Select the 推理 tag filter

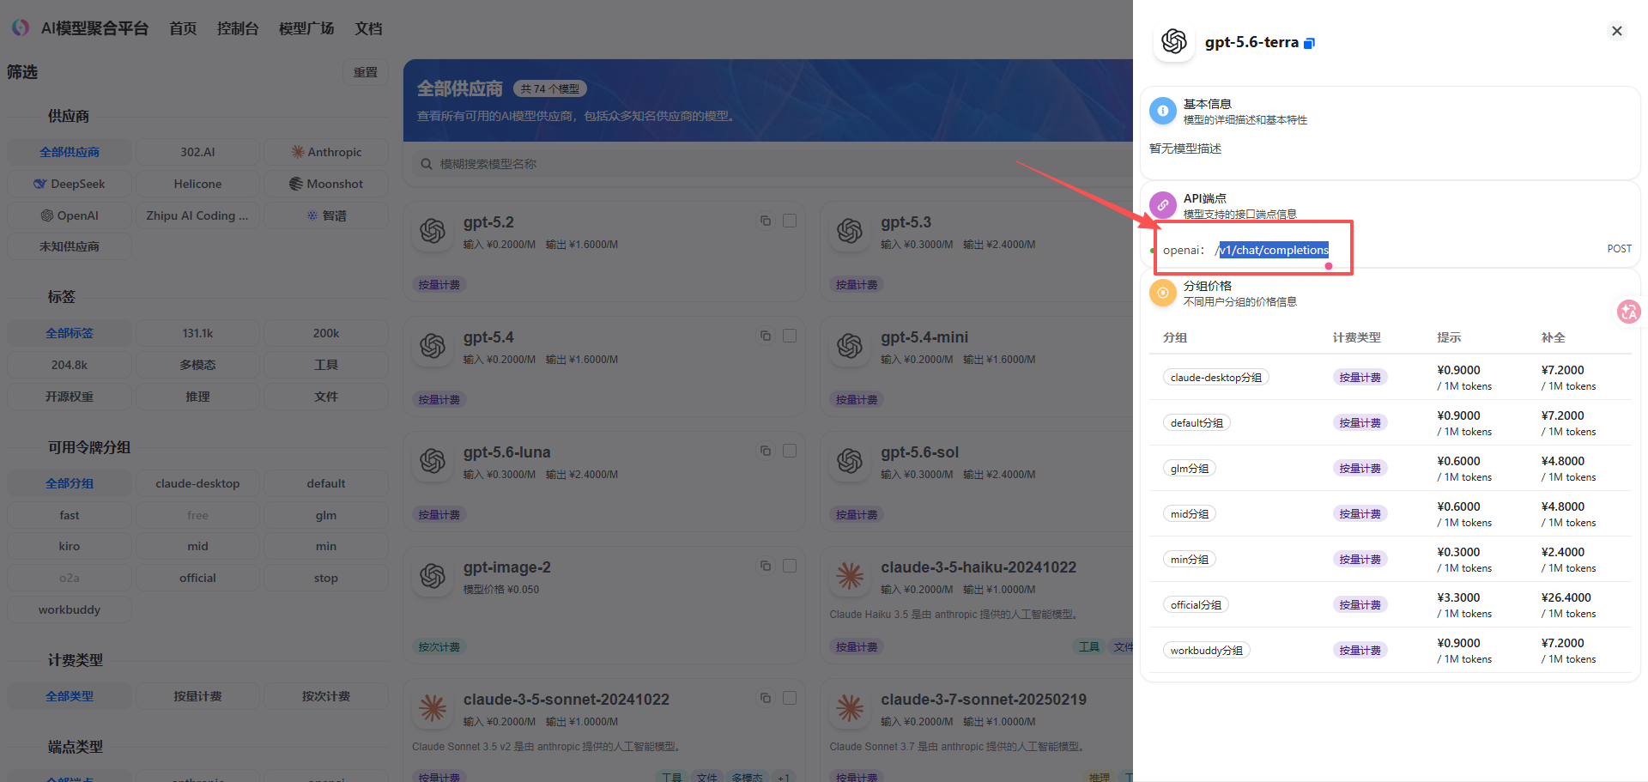click(197, 397)
